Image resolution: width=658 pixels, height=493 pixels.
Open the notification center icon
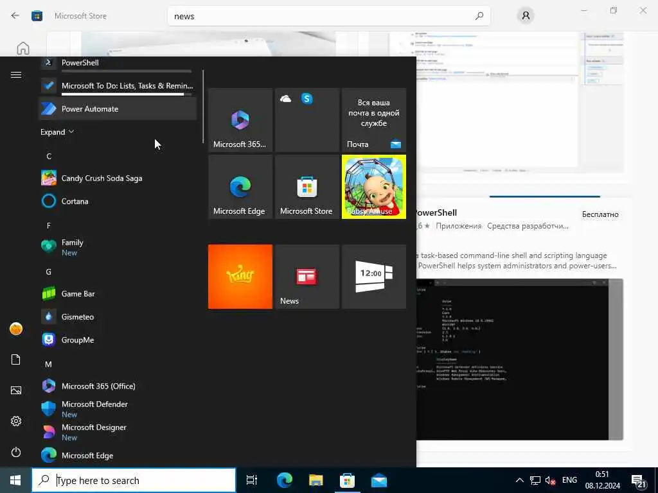pyautogui.click(x=639, y=481)
